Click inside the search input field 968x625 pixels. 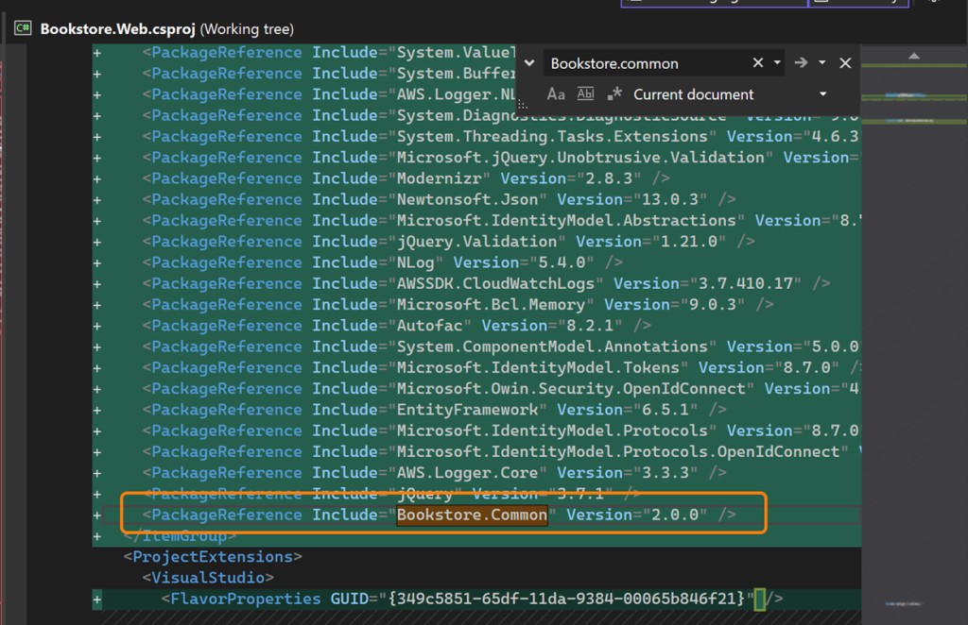coord(652,63)
